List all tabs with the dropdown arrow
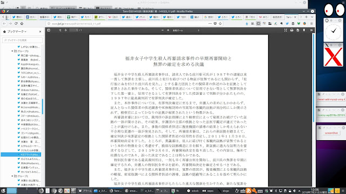 point(312,17)
